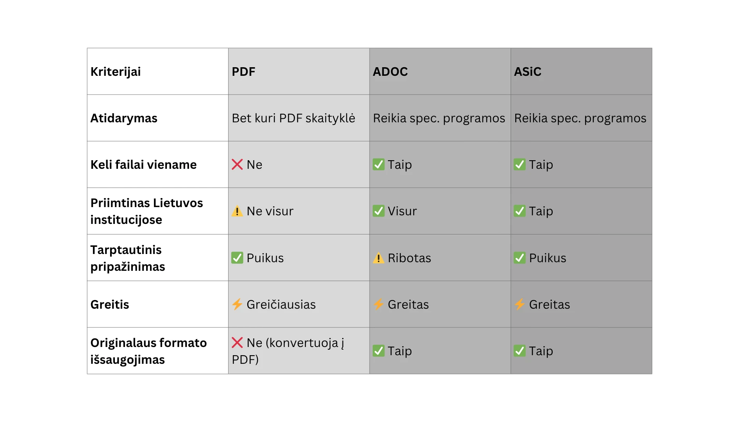The width and height of the screenshot is (750, 422).
Task: Click green checkmark in ADOC Keli failai row
Action: [378, 165]
